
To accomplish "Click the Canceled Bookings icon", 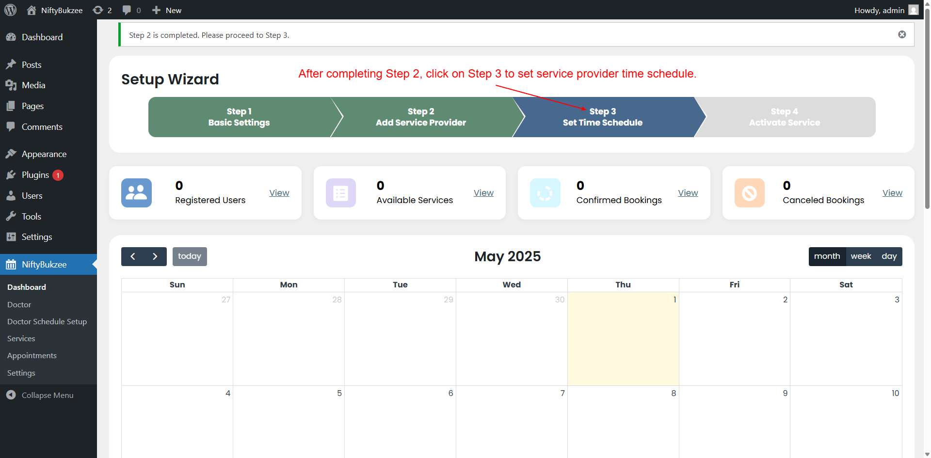I will (749, 193).
